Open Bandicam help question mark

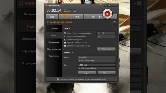pyautogui.click(x=101, y=5)
